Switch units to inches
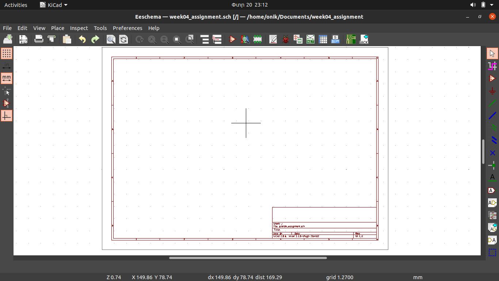 point(7,66)
